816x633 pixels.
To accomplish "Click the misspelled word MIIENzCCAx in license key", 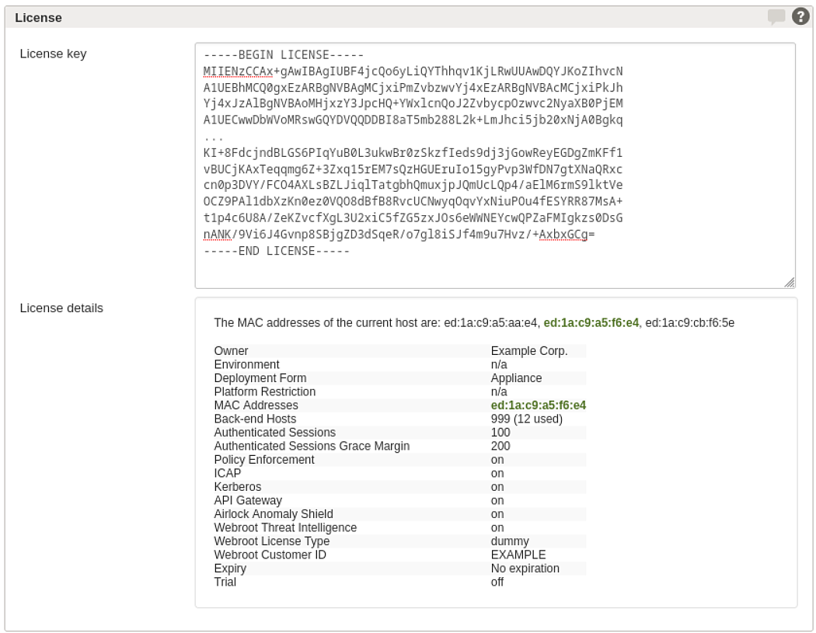I will (238, 71).
